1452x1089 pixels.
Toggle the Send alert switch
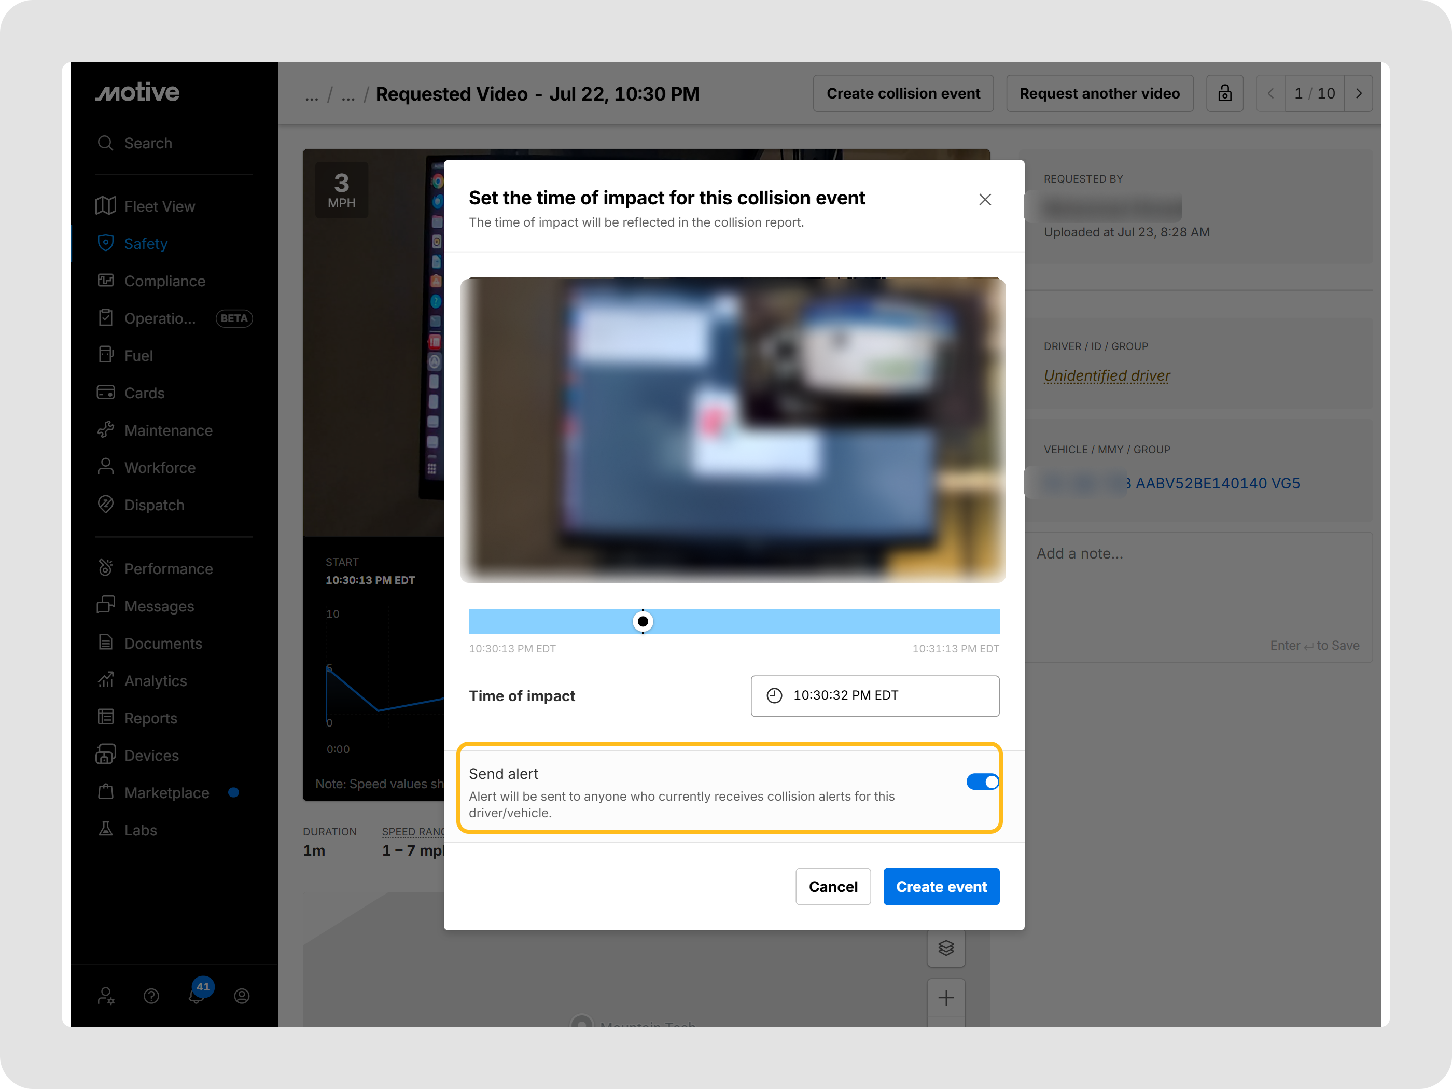tap(983, 782)
